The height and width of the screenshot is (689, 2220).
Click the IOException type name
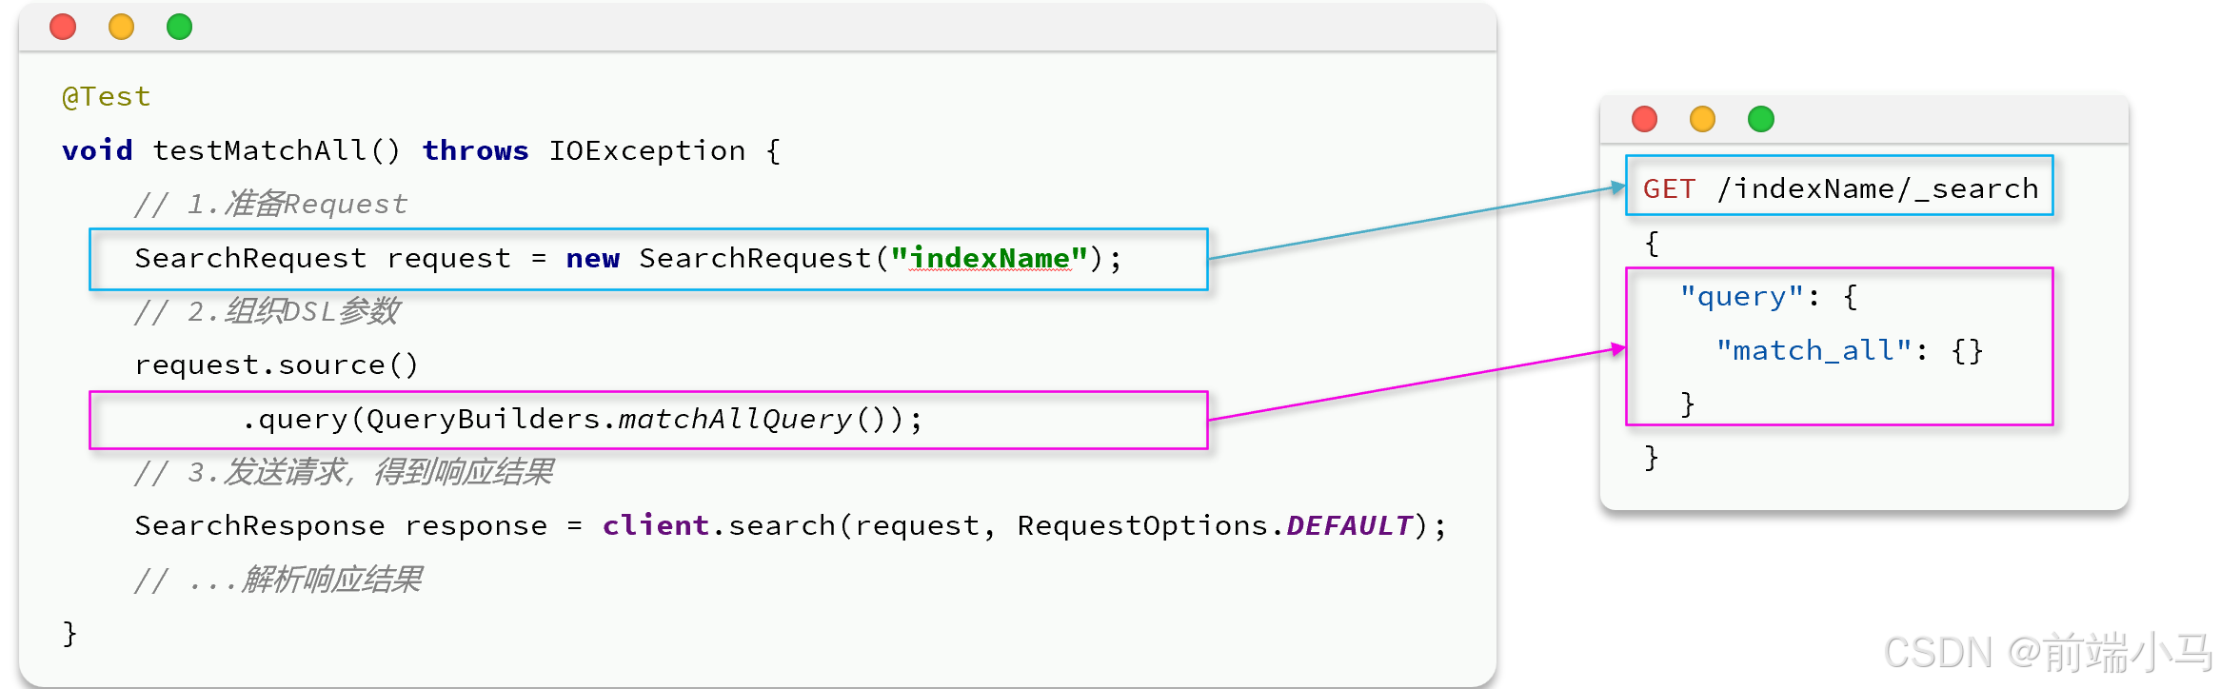coord(647,150)
